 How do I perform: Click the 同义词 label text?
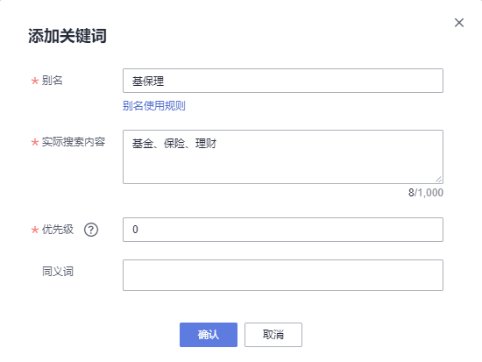pos(58,272)
